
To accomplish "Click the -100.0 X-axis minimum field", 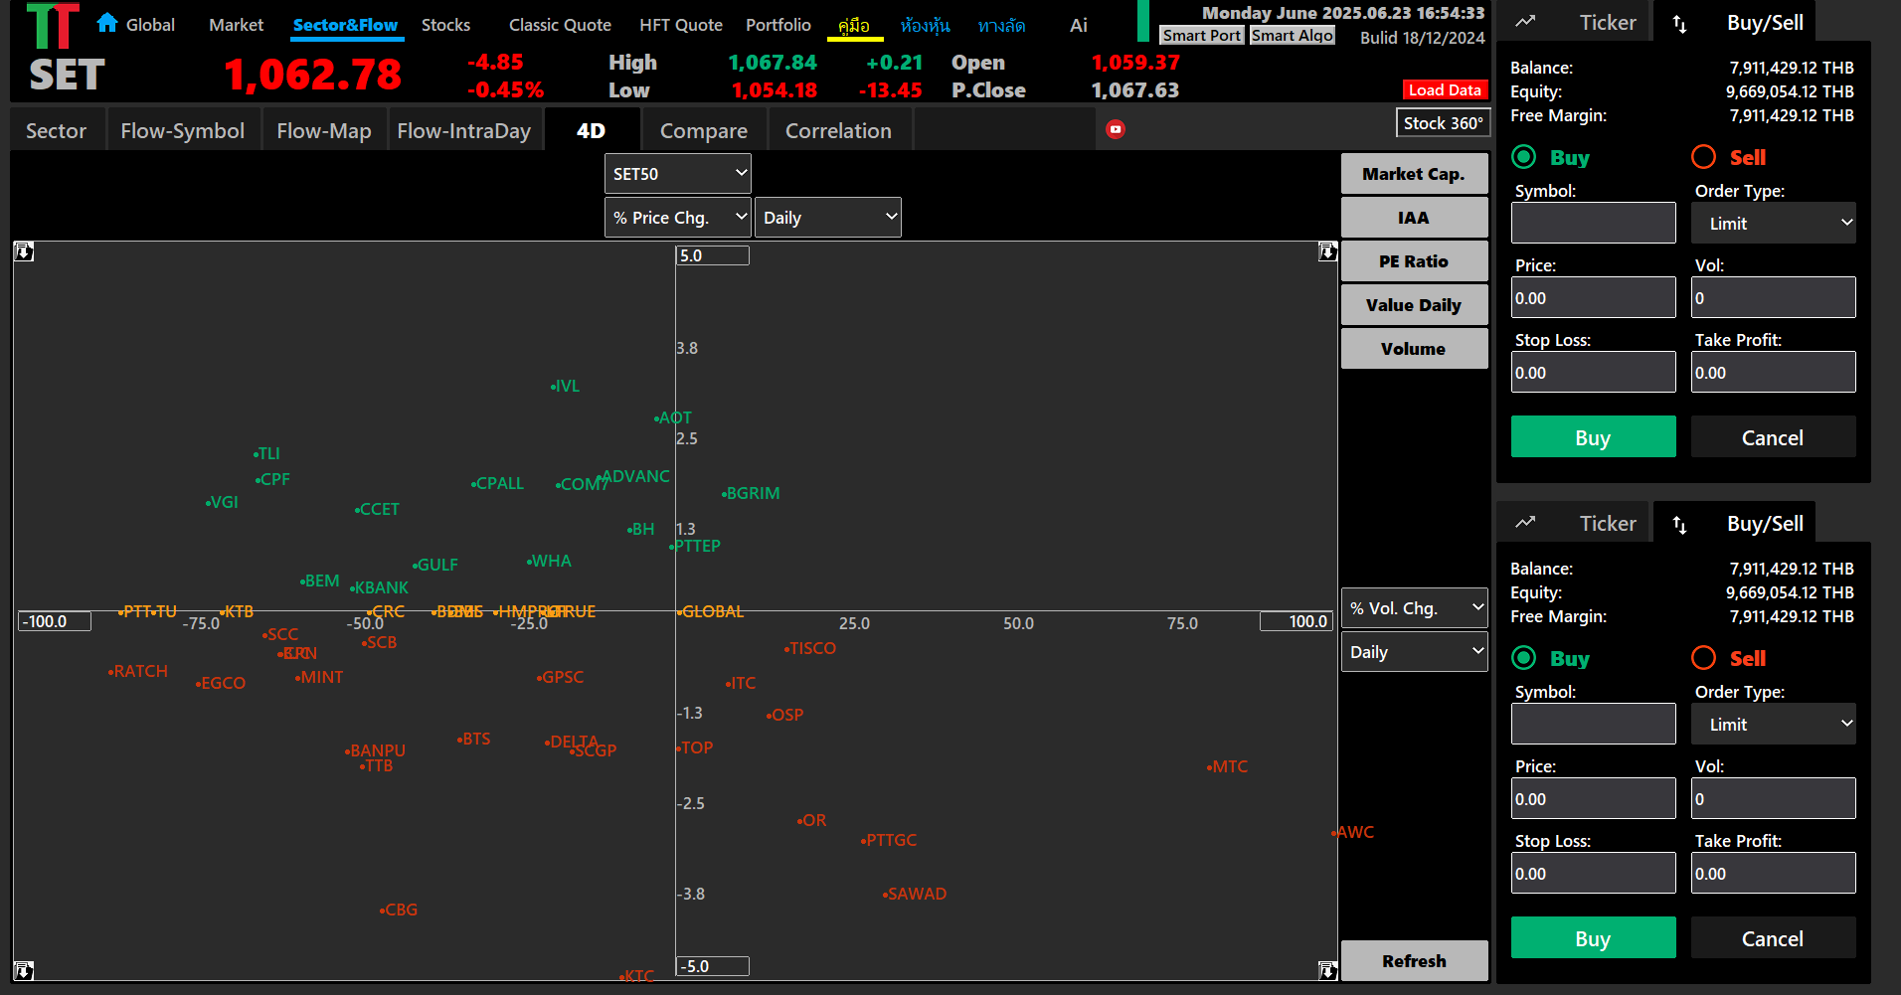I will click(55, 621).
